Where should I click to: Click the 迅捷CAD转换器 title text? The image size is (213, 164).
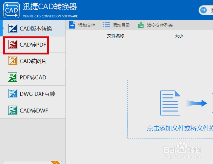[x=50, y=7]
